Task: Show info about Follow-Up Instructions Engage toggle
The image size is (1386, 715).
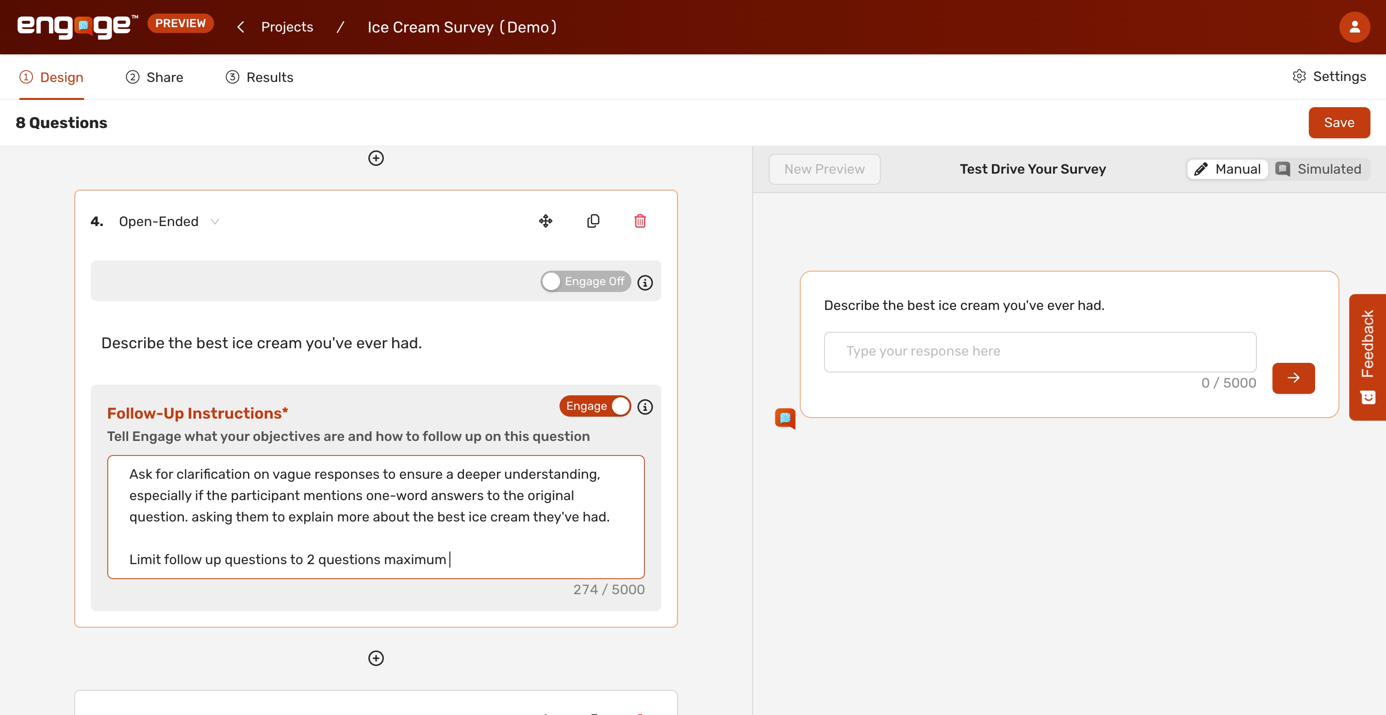Action: 645,406
